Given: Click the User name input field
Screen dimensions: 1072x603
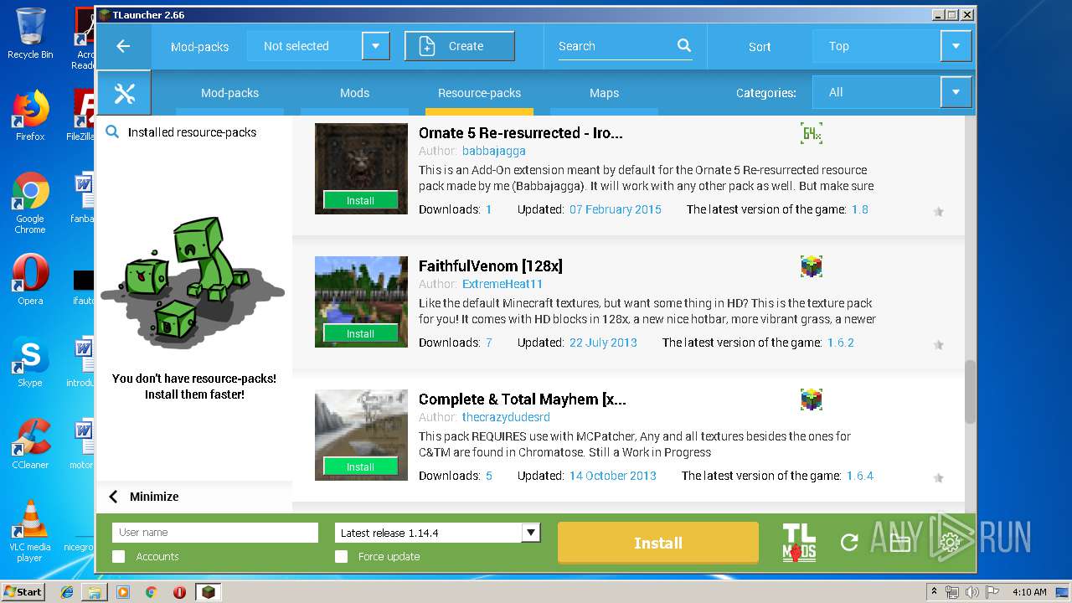Looking at the screenshot, I should coord(215,533).
